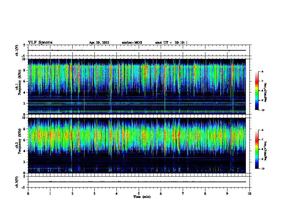Viewport: 281px width, 217px height.
Task: Click the ch.1 PSD color scale bar
Action: click(x=257, y=91)
